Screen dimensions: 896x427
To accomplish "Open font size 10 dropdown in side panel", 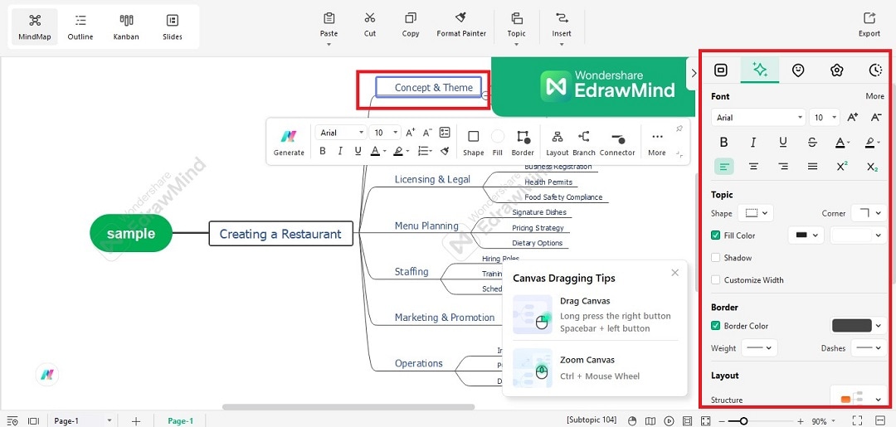I will [825, 118].
